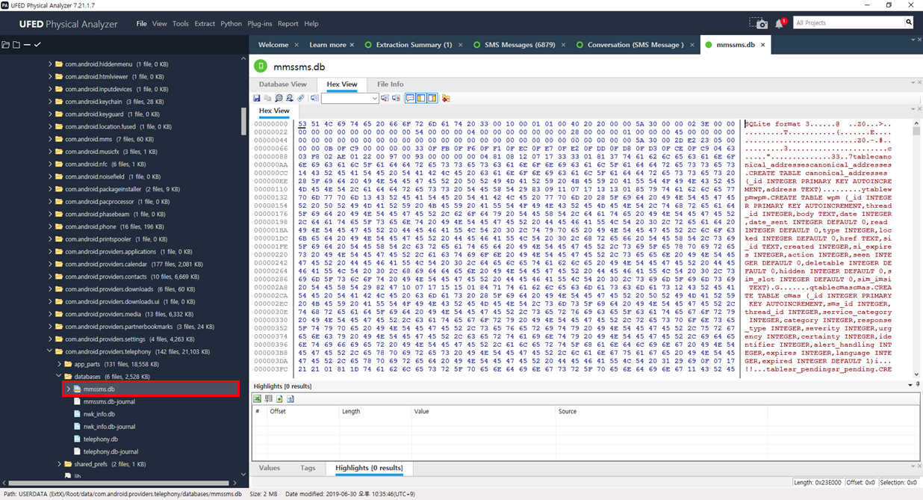This screenshot has width=923, height=500.
Task: Select the Values bottom tab
Action: (x=270, y=468)
